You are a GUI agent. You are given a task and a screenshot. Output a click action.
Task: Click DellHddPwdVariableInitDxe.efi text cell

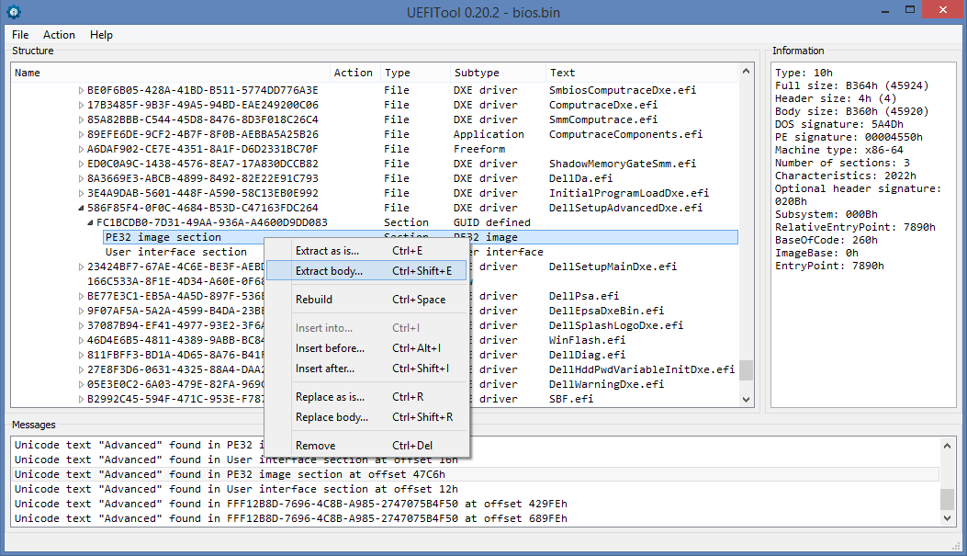(x=642, y=369)
